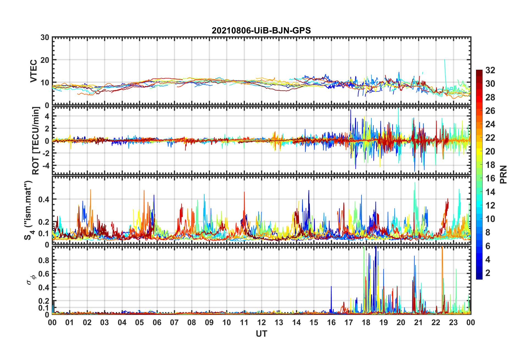Click the 30 tick on the VTEC axis

coord(45,38)
